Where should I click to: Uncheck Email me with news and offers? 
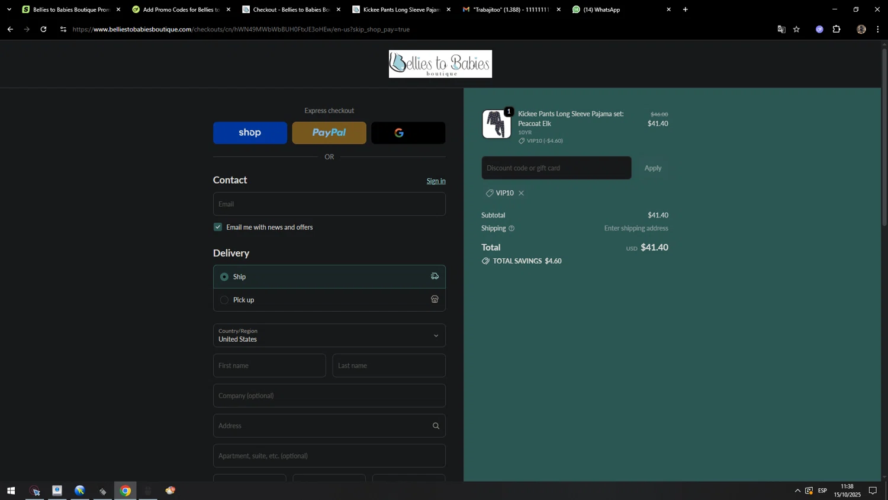[x=218, y=227]
